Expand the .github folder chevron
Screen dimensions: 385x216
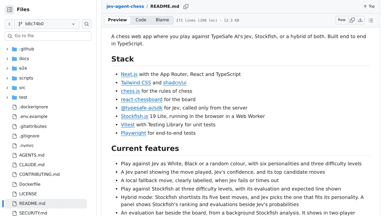coord(7,49)
